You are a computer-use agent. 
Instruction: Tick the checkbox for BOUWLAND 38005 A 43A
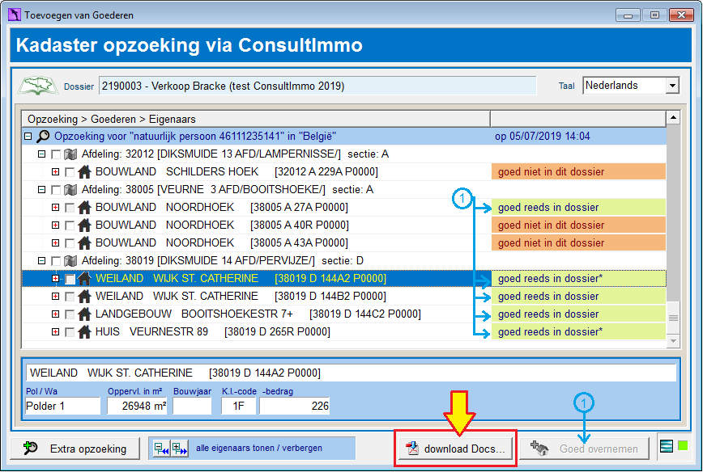point(70,243)
